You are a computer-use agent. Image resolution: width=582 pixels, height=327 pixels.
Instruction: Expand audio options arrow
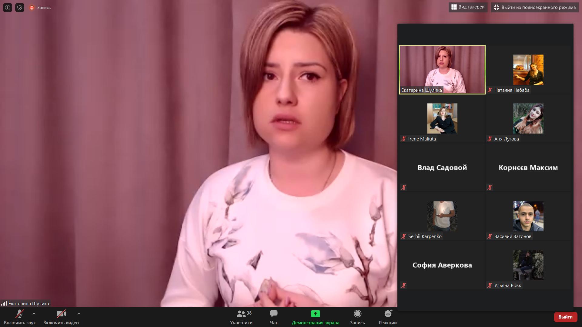coord(34,314)
